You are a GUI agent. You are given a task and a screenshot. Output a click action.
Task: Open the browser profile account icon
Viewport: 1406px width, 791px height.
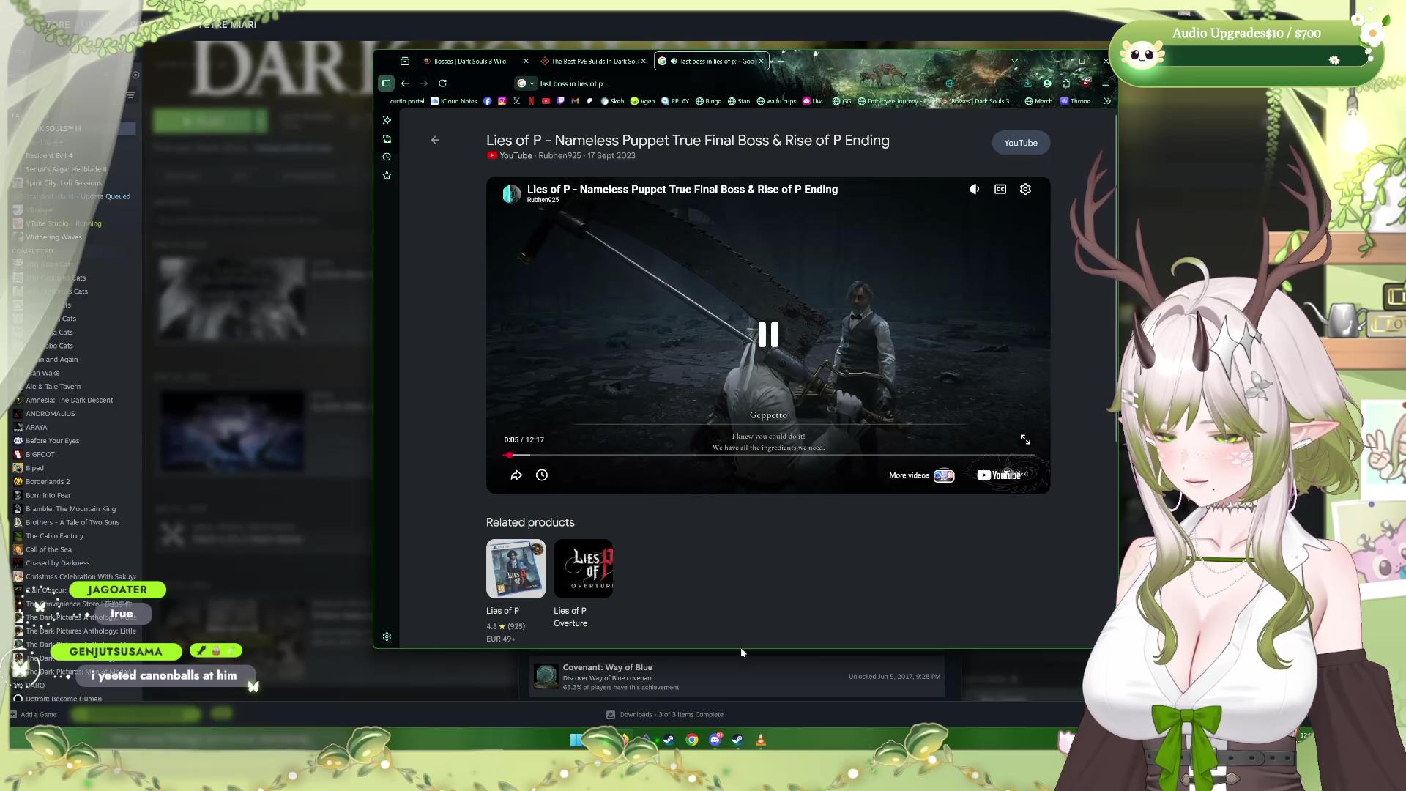tap(1047, 83)
